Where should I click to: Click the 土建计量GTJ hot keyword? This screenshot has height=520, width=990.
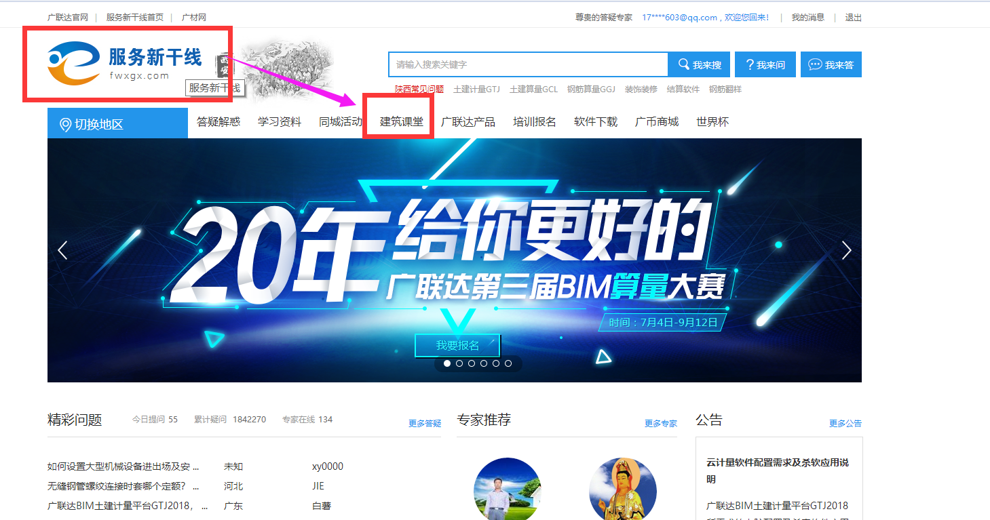(476, 89)
